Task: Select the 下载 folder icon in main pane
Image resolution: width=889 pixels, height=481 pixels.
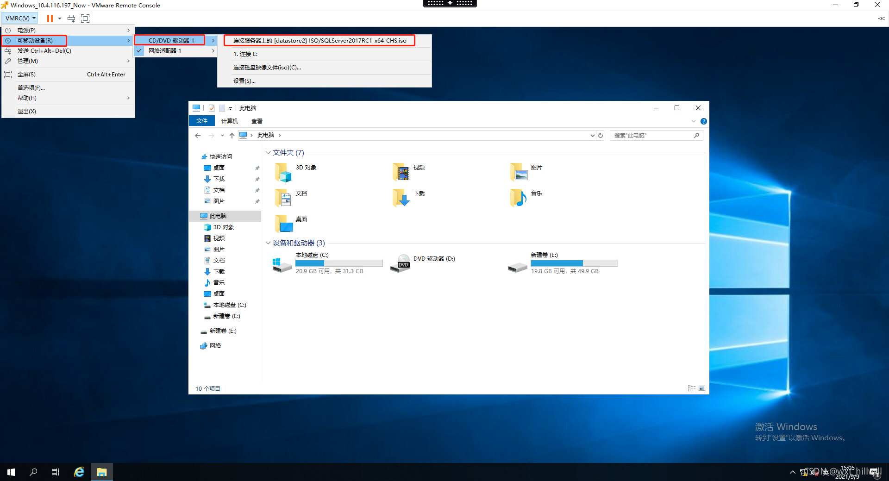Action: click(401, 198)
